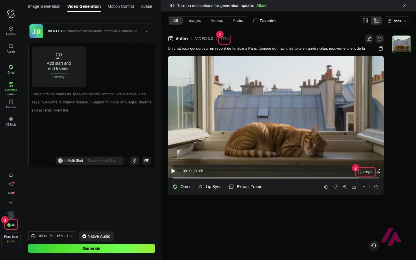416x260 pixels.
Task: Open the video's more options ellipsis
Action: tap(363, 187)
